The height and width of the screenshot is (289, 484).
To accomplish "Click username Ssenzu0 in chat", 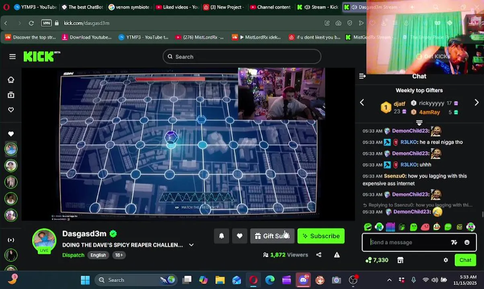I will click(x=395, y=176).
